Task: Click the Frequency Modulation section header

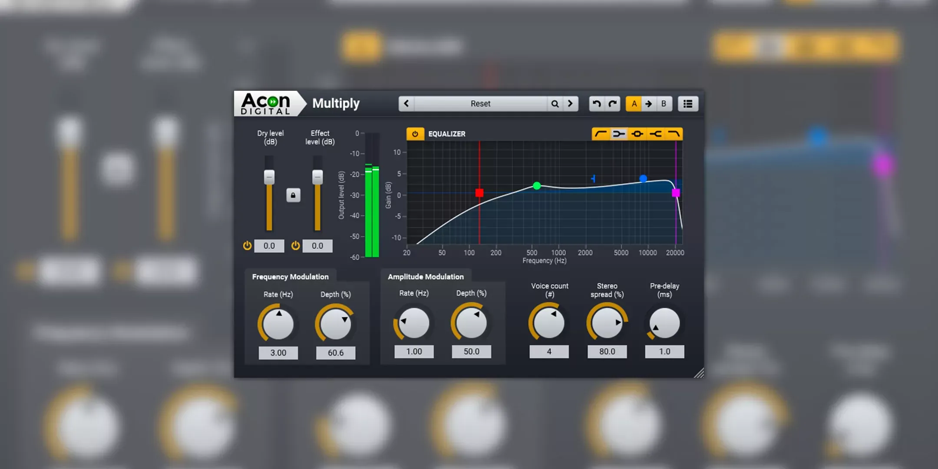Action: point(291,277)
